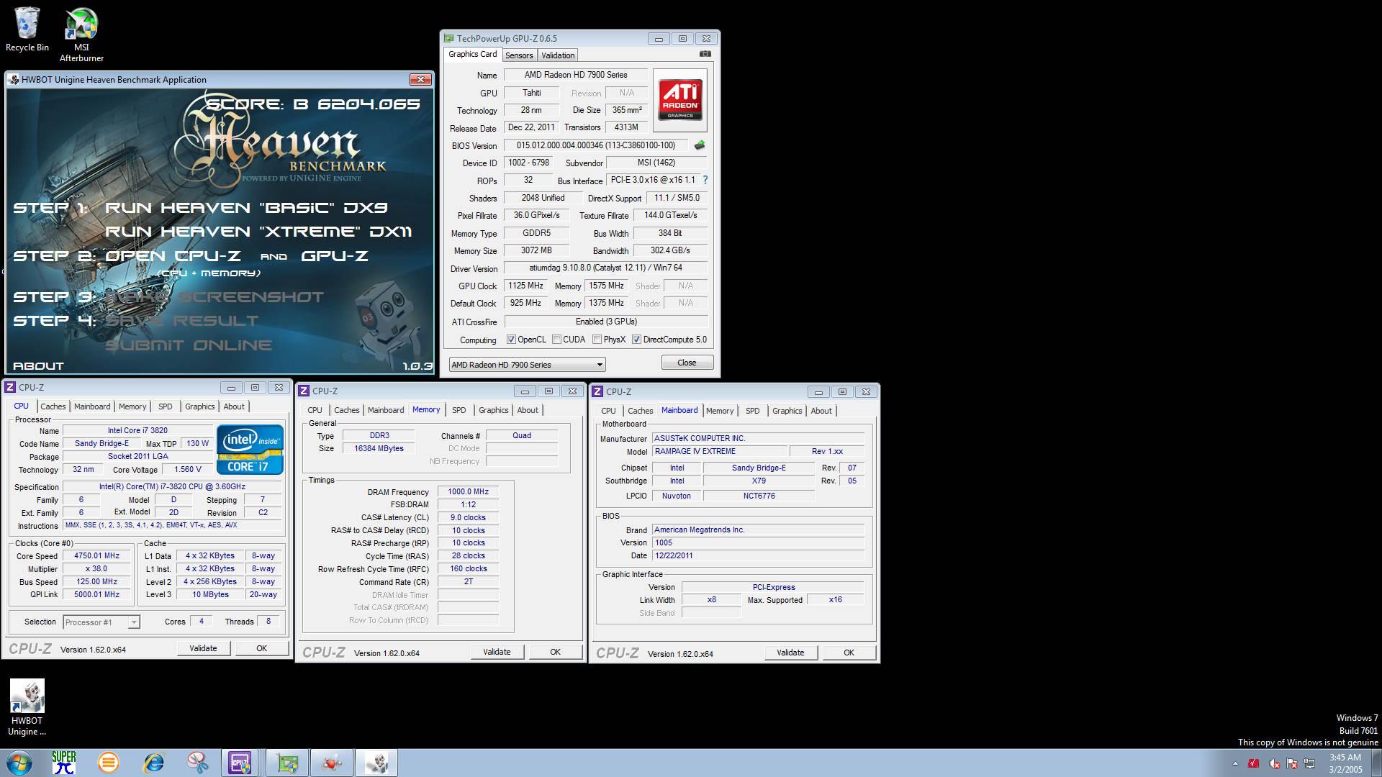Click the GPU-Z title bar icon

point(449,39)
